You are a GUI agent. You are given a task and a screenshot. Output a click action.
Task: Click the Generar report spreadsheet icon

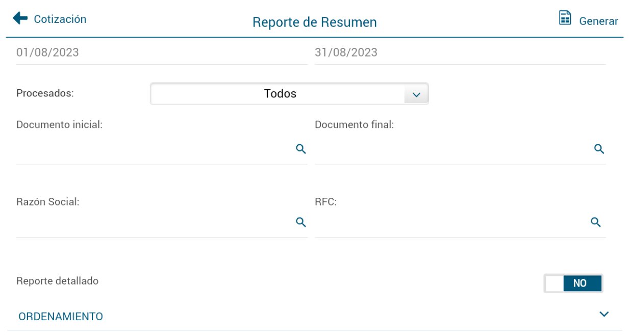(565, 18)
